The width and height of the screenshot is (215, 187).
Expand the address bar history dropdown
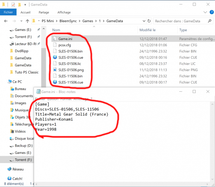(144, 21)
